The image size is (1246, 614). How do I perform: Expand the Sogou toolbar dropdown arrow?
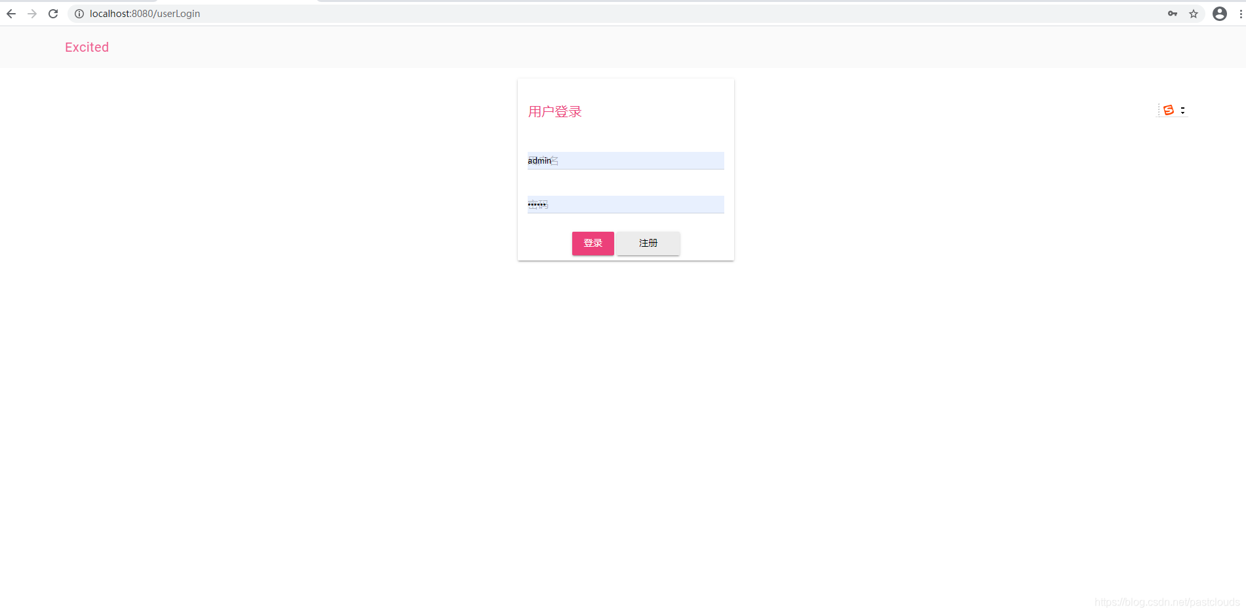[x=1183, y=110]
